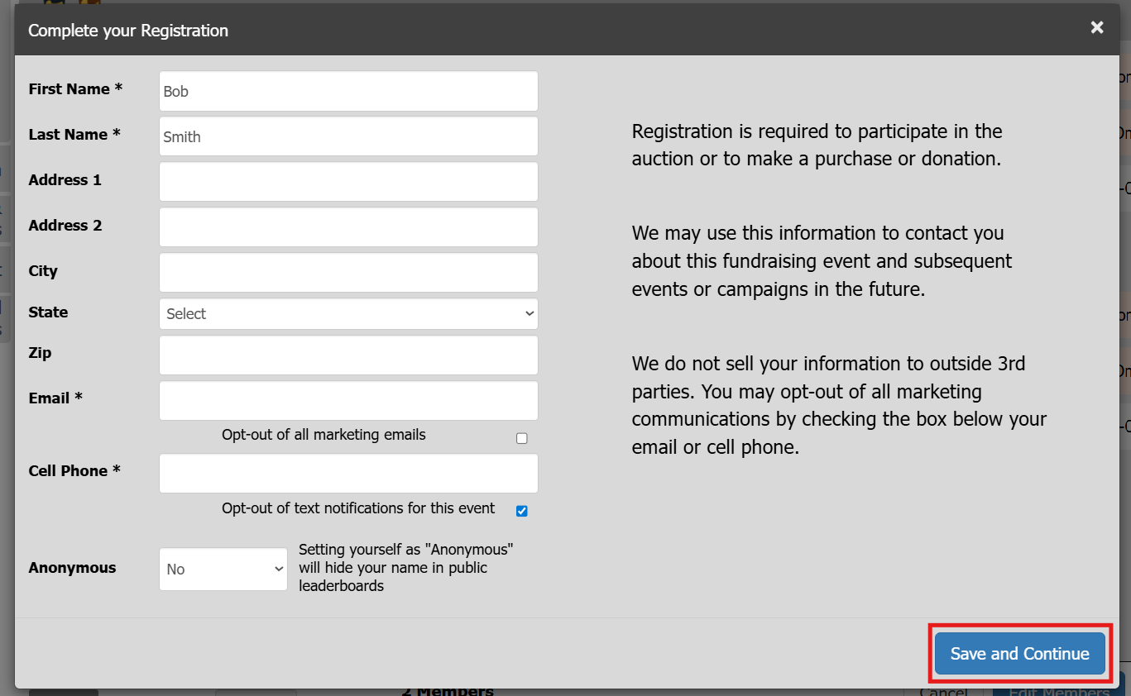Image resolution: width=1131 pixels, height=696 pixels.
Task: Click the Zip input box
Action: pos(348,355)
